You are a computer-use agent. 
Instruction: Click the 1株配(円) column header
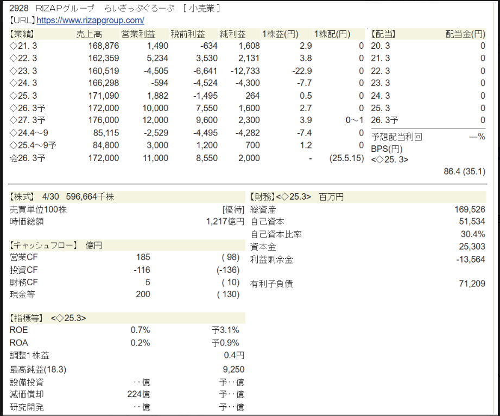(x=332, y=34)
